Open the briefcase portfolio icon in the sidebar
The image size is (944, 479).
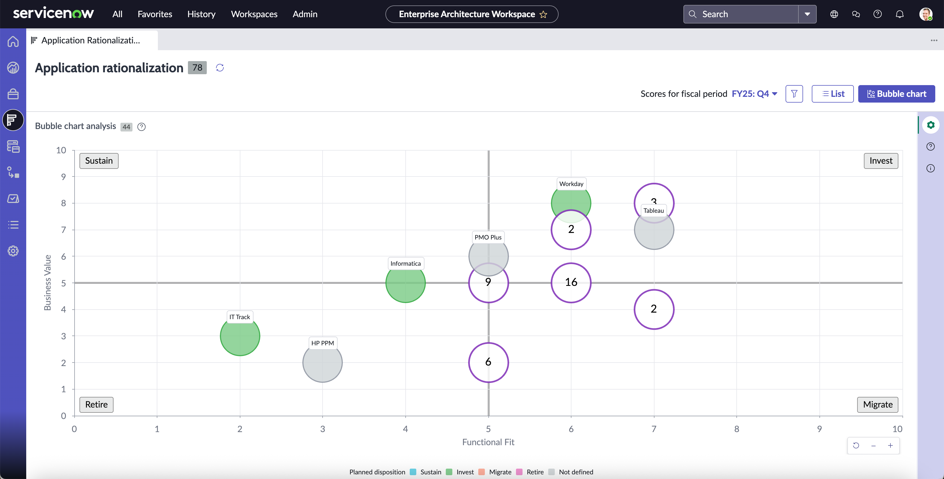pyautogui.click(x=13, y=94)
